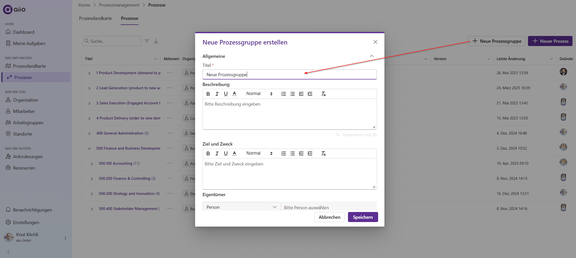Open Version column dropdown arrow
Viewport: 576px width, 258px height.
[489, 59]
